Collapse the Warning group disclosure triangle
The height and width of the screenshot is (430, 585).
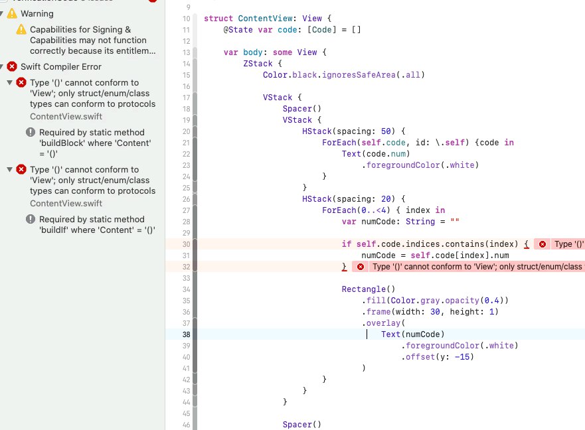coord(1,14)
